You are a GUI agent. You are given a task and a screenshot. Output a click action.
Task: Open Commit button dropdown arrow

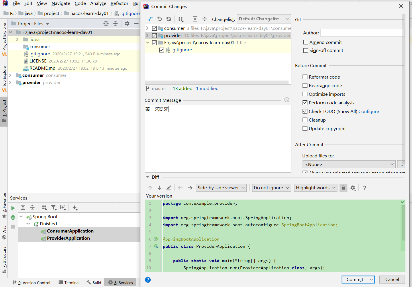372,279
